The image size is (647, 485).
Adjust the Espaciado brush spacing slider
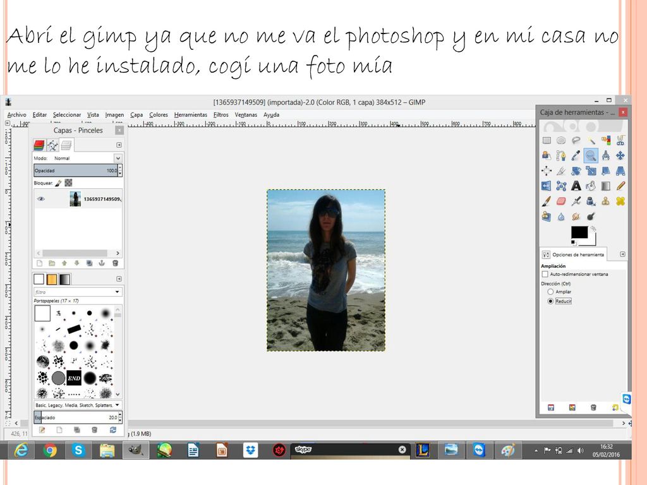pos(76,417)
